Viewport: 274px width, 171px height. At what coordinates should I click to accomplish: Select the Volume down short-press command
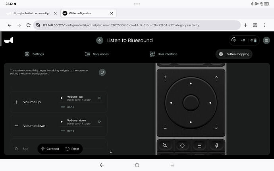[79, 122]
